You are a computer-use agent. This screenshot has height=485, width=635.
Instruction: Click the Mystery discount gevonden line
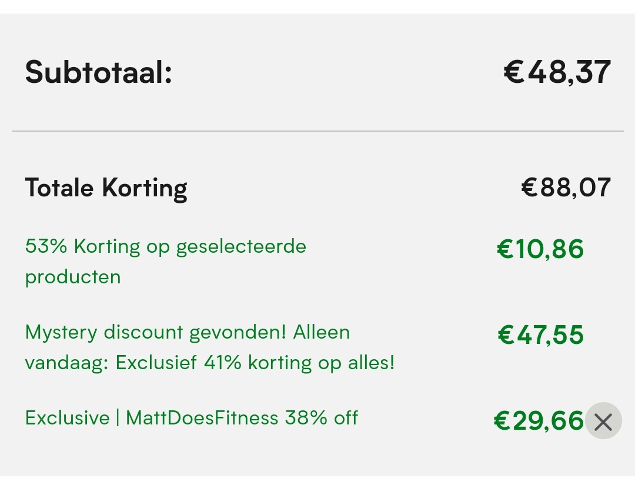187,332
